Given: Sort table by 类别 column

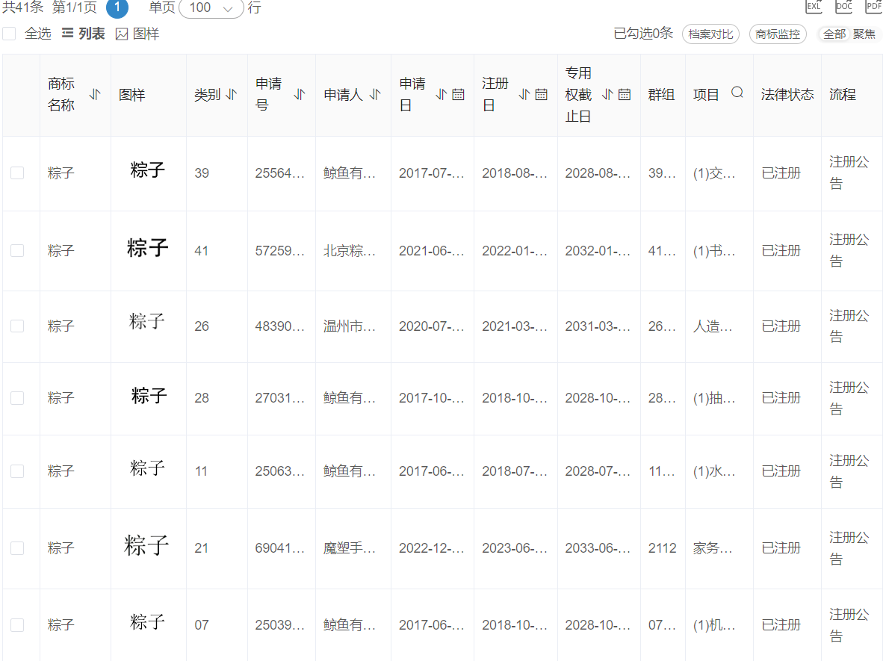Looking at the screenshot, I should 232,95.
